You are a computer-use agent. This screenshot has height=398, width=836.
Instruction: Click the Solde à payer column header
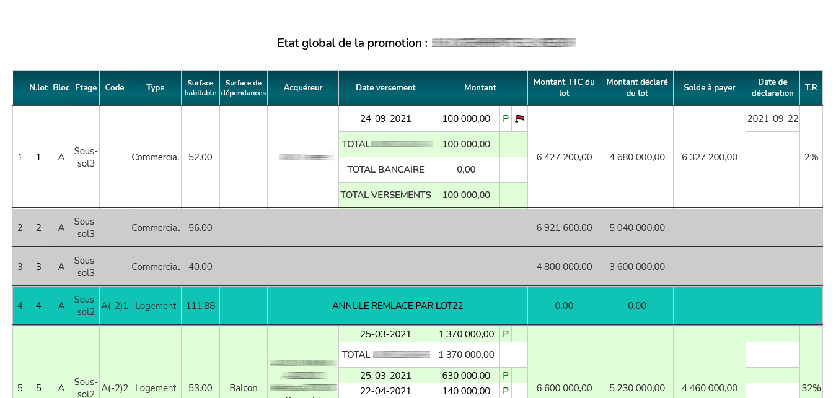pos(710,88)
